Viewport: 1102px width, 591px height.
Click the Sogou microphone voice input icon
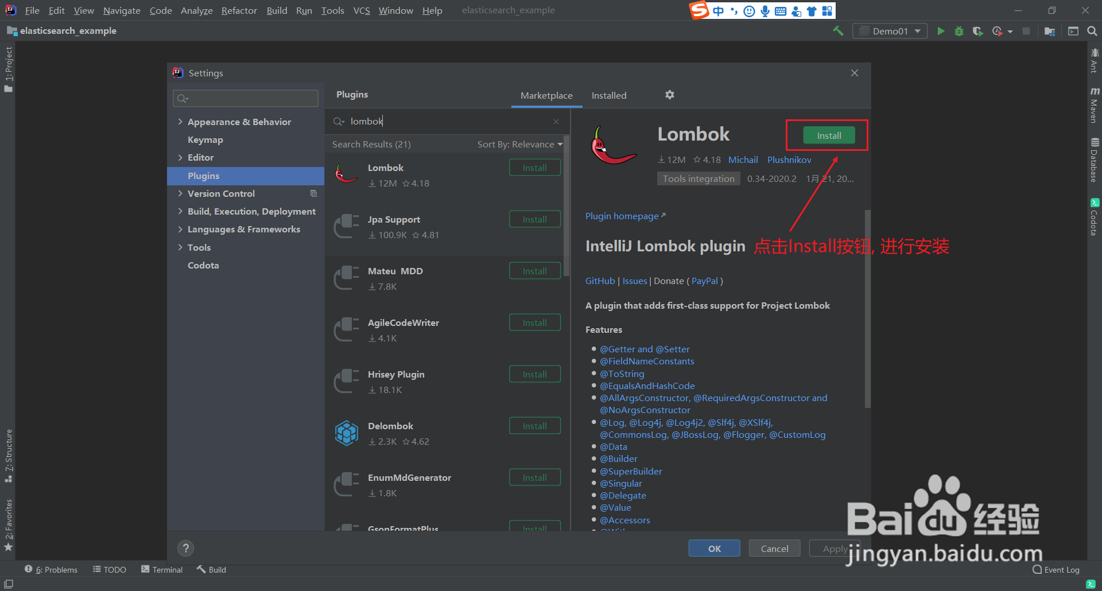tap(765, 11)
